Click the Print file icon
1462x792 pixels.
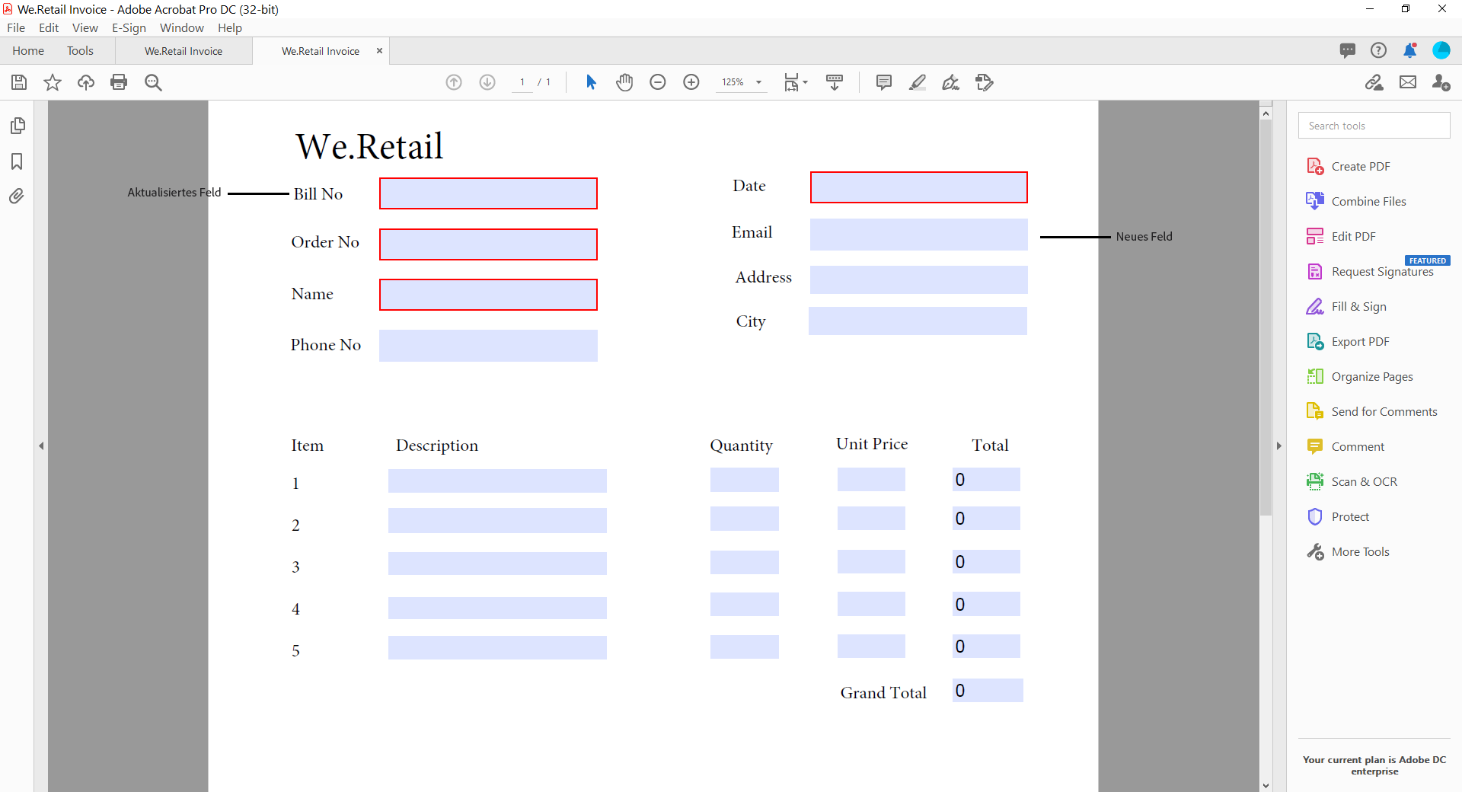click(119, 82)
